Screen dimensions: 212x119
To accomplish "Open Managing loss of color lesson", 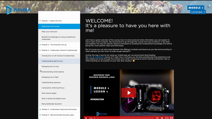I will (x=59, y=66).
